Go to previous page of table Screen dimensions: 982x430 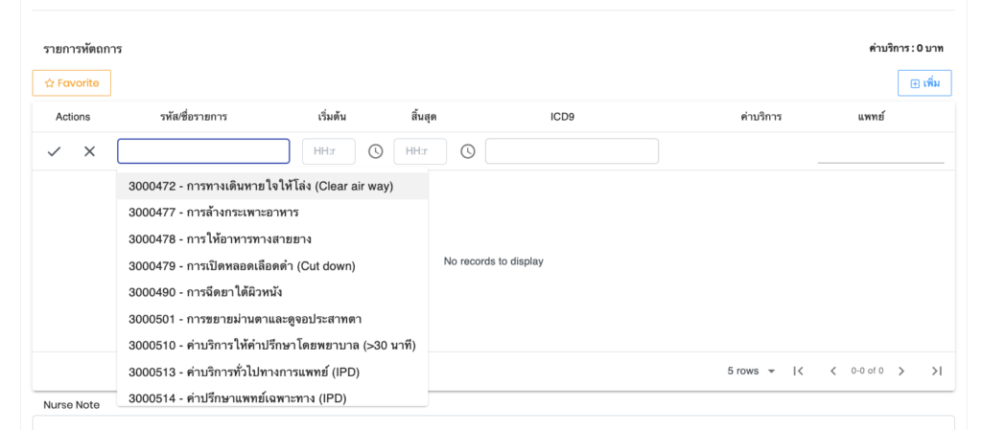[832, 371]
